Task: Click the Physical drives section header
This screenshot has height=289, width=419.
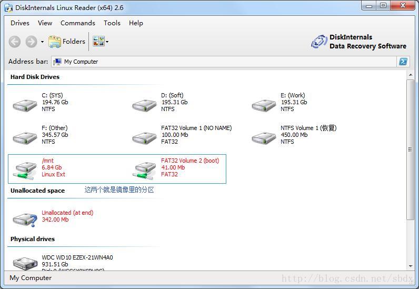Action: pyautogui.click(x=33, y=239)
